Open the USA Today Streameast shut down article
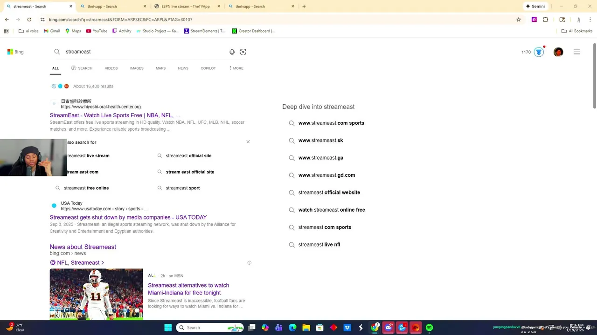The image size is (597, 335). (128, 217)
